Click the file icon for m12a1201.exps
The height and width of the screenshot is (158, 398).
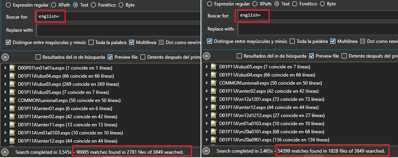[x=213, y=99]
